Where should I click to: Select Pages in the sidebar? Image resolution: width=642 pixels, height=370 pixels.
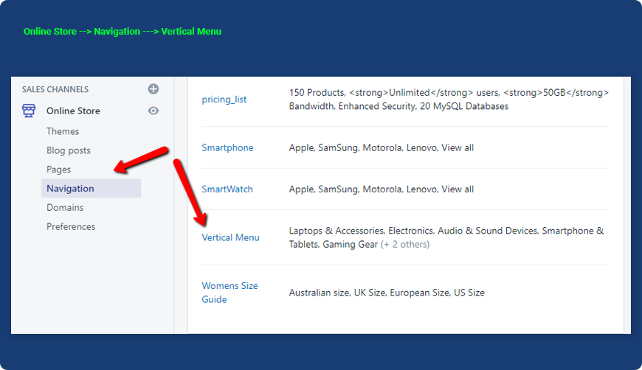pyautogui.click(x=59, y=170)
